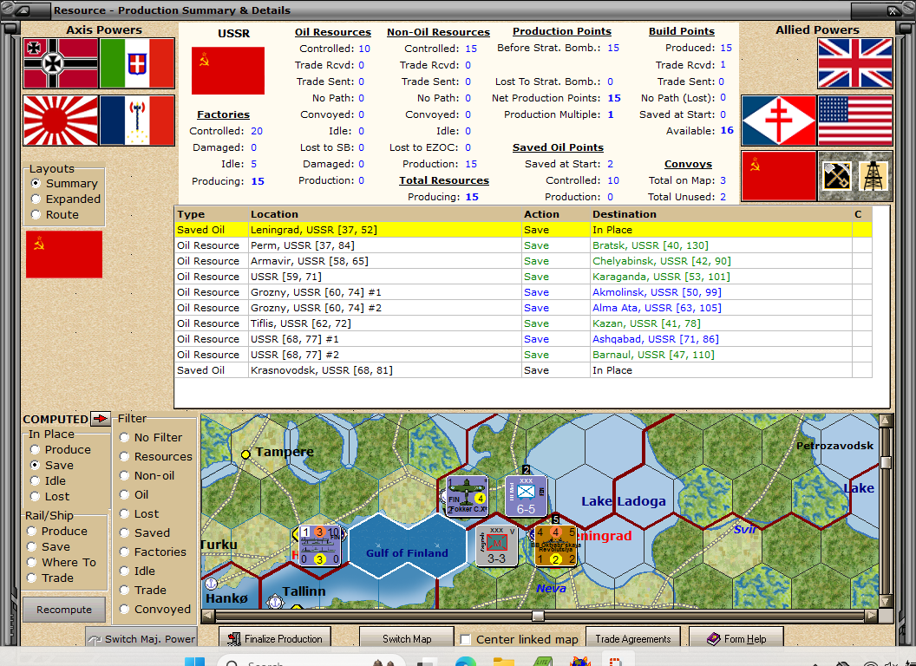
Task: Click the oil derrick icon
Action: click(x=874, y=176)
